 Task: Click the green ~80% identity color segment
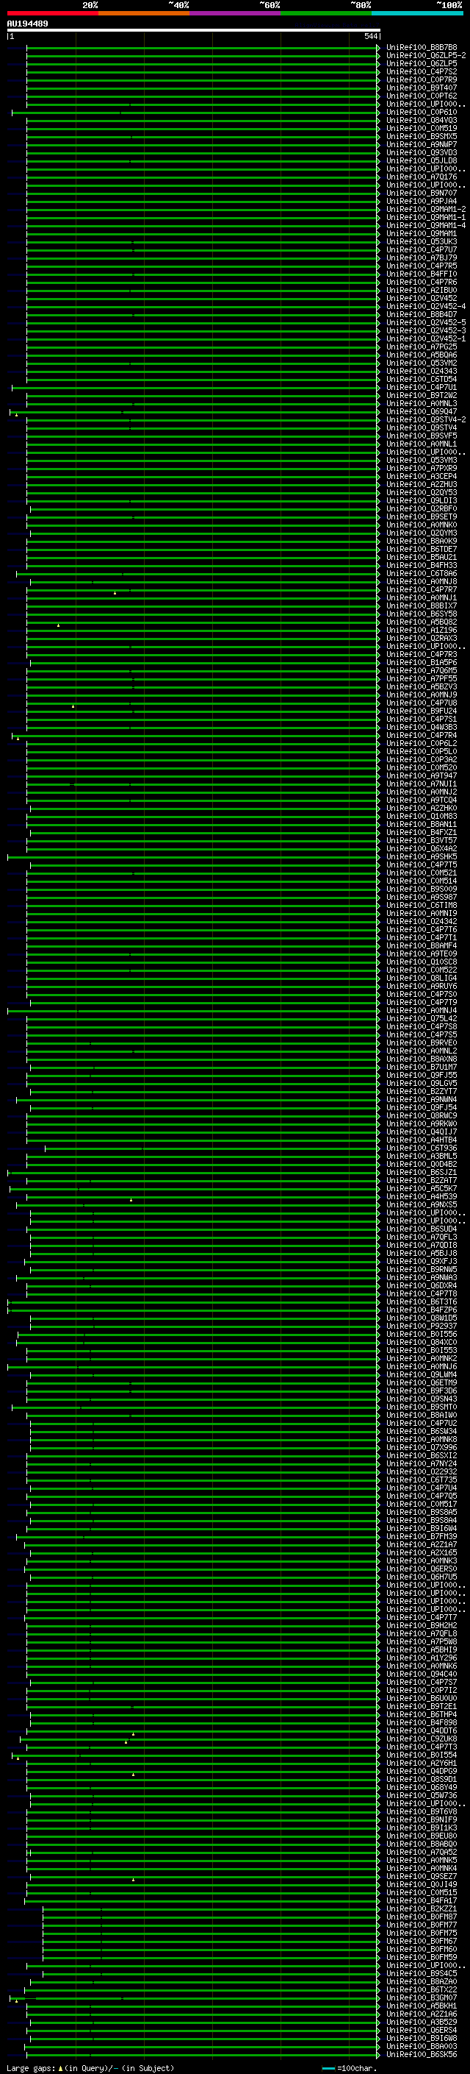click(x=326, y=13)
